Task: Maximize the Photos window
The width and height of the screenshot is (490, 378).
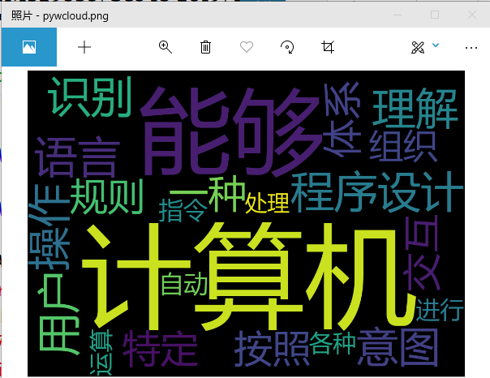Action: (x=435, y=15)
